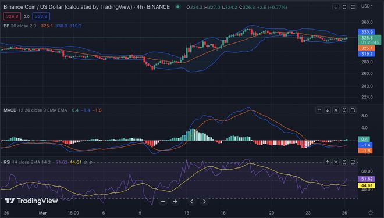Click the MACD 12 26 close legend

click(x=35, y=110)
